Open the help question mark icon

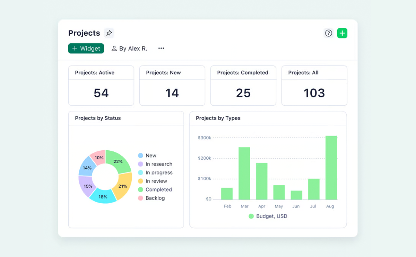click(x=328, y=33)
